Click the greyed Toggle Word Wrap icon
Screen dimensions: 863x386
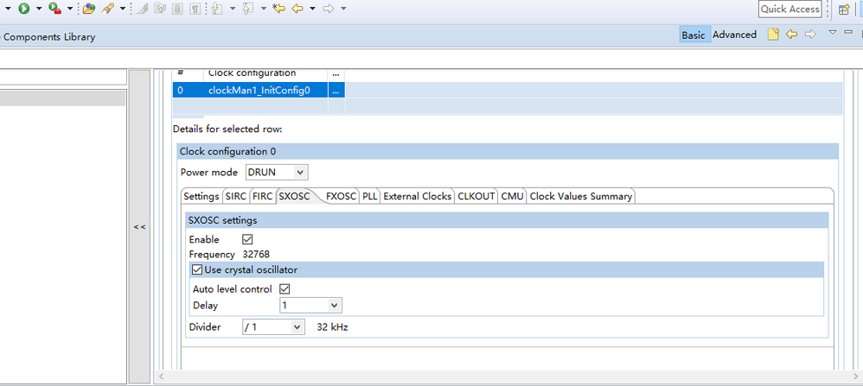tap(160, 9)
